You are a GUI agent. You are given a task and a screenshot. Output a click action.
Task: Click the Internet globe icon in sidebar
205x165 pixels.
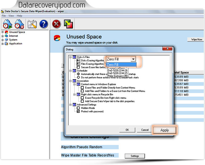click(6, 36)
